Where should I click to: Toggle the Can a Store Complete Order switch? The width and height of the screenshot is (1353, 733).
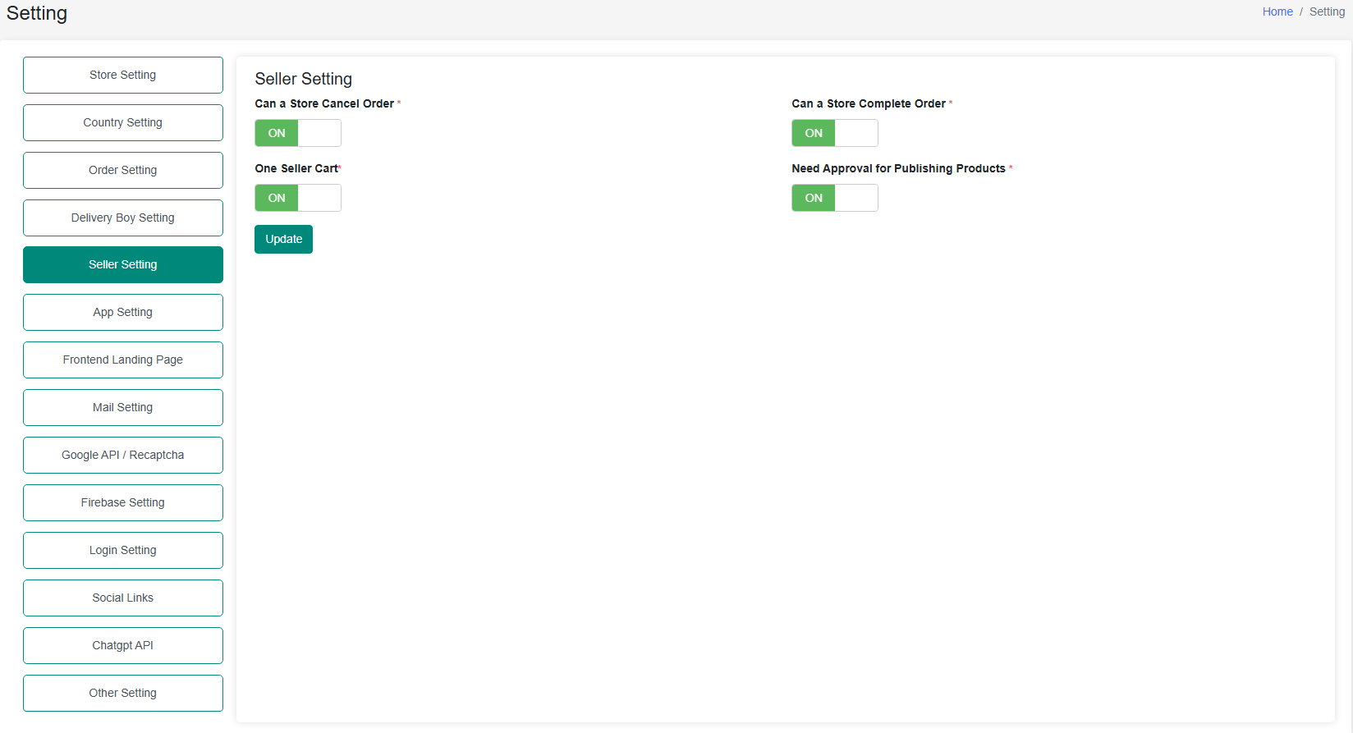tap(834, 133)
